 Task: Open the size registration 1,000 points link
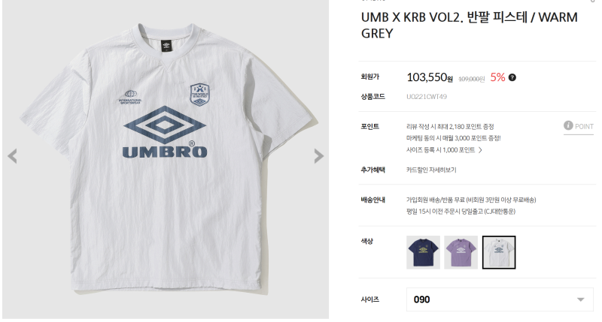pos(440,150)
